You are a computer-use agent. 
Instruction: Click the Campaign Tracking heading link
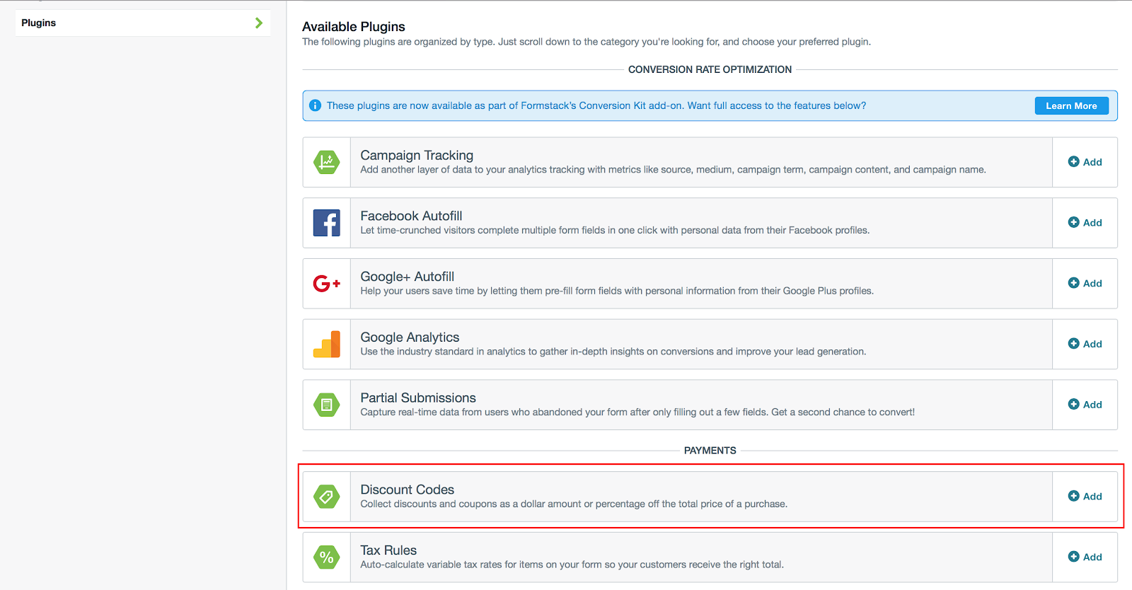point(417,154)
